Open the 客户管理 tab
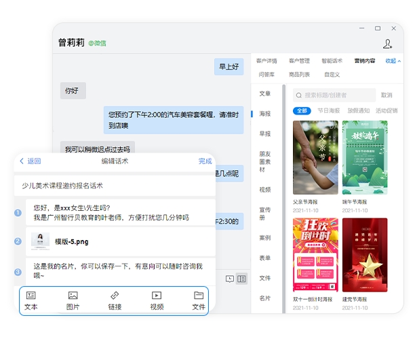415x341 pixels. 299,61
